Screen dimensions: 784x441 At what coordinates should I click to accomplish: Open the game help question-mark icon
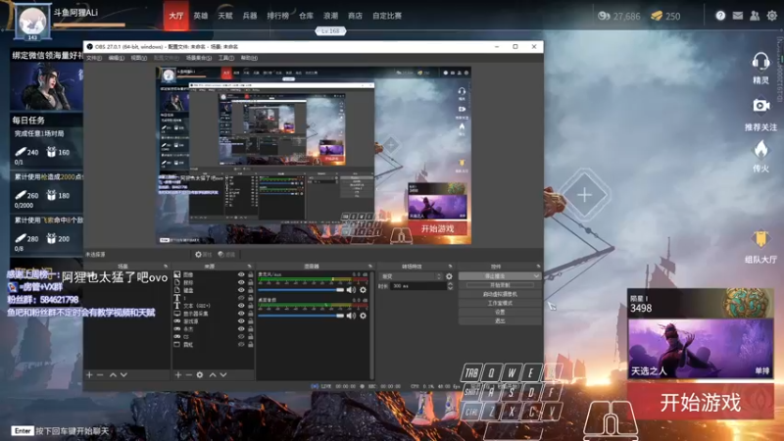[720, 16]
